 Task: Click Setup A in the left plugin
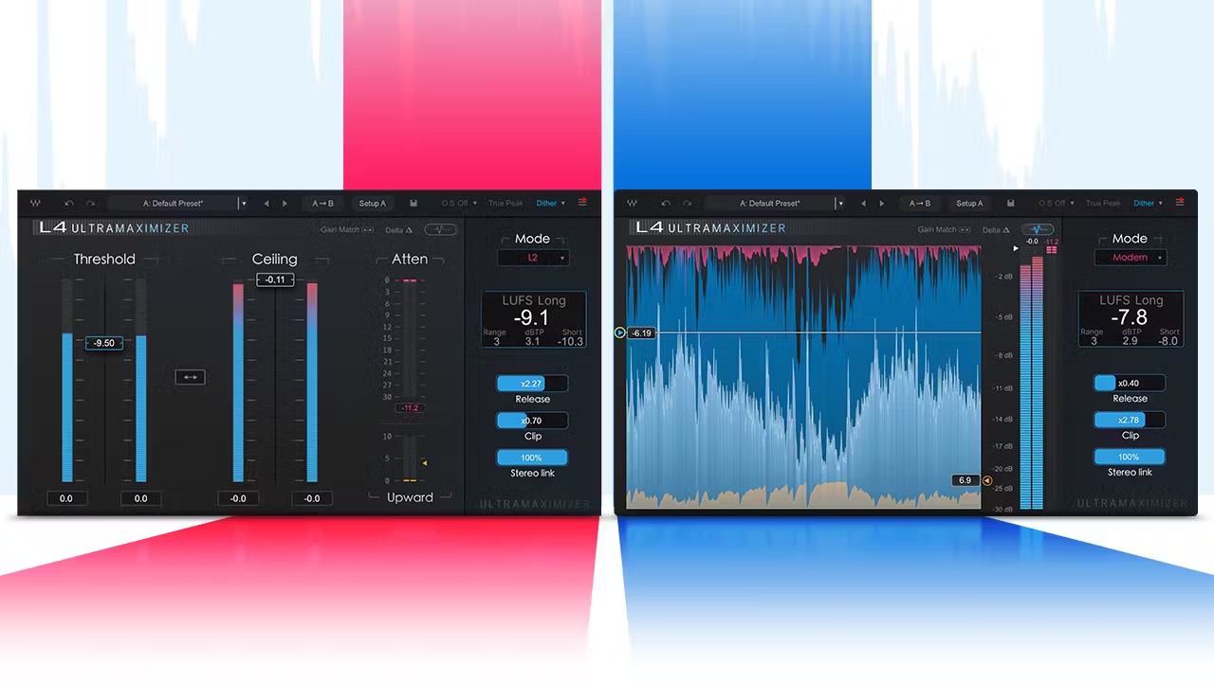pyautogui.click(x=372, y=204)
